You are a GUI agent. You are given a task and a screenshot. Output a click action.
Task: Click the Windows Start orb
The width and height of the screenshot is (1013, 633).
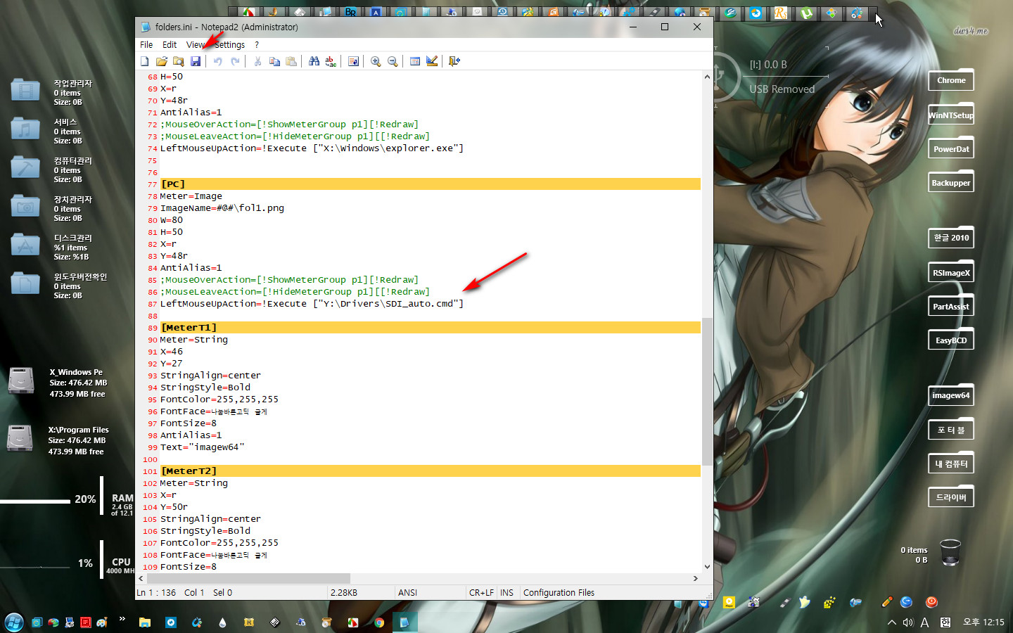tap(14, 622)
